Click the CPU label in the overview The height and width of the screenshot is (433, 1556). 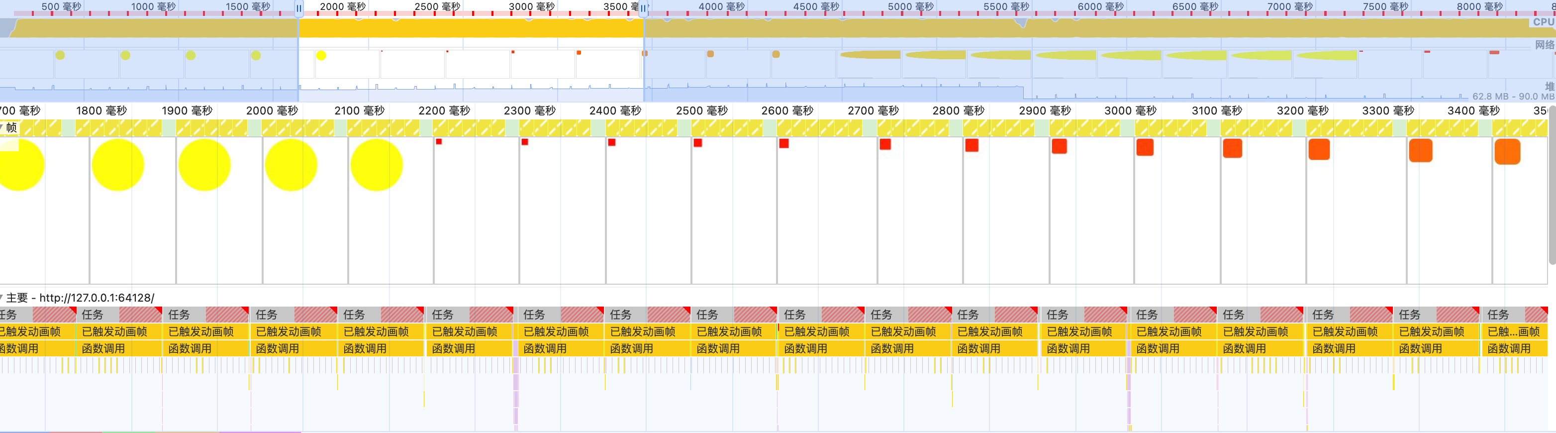pyautogui.click(x=1543, y=22)
